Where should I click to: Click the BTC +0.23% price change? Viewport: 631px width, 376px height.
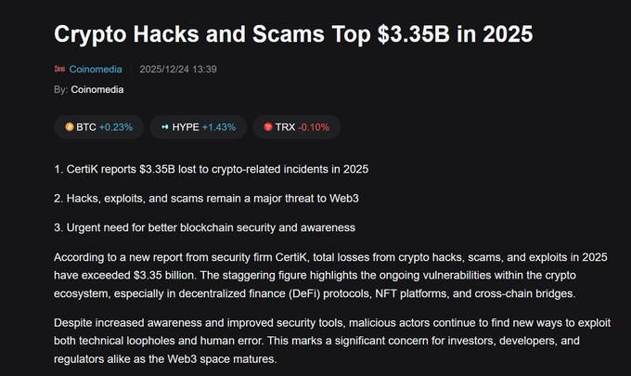coord(116,126)
